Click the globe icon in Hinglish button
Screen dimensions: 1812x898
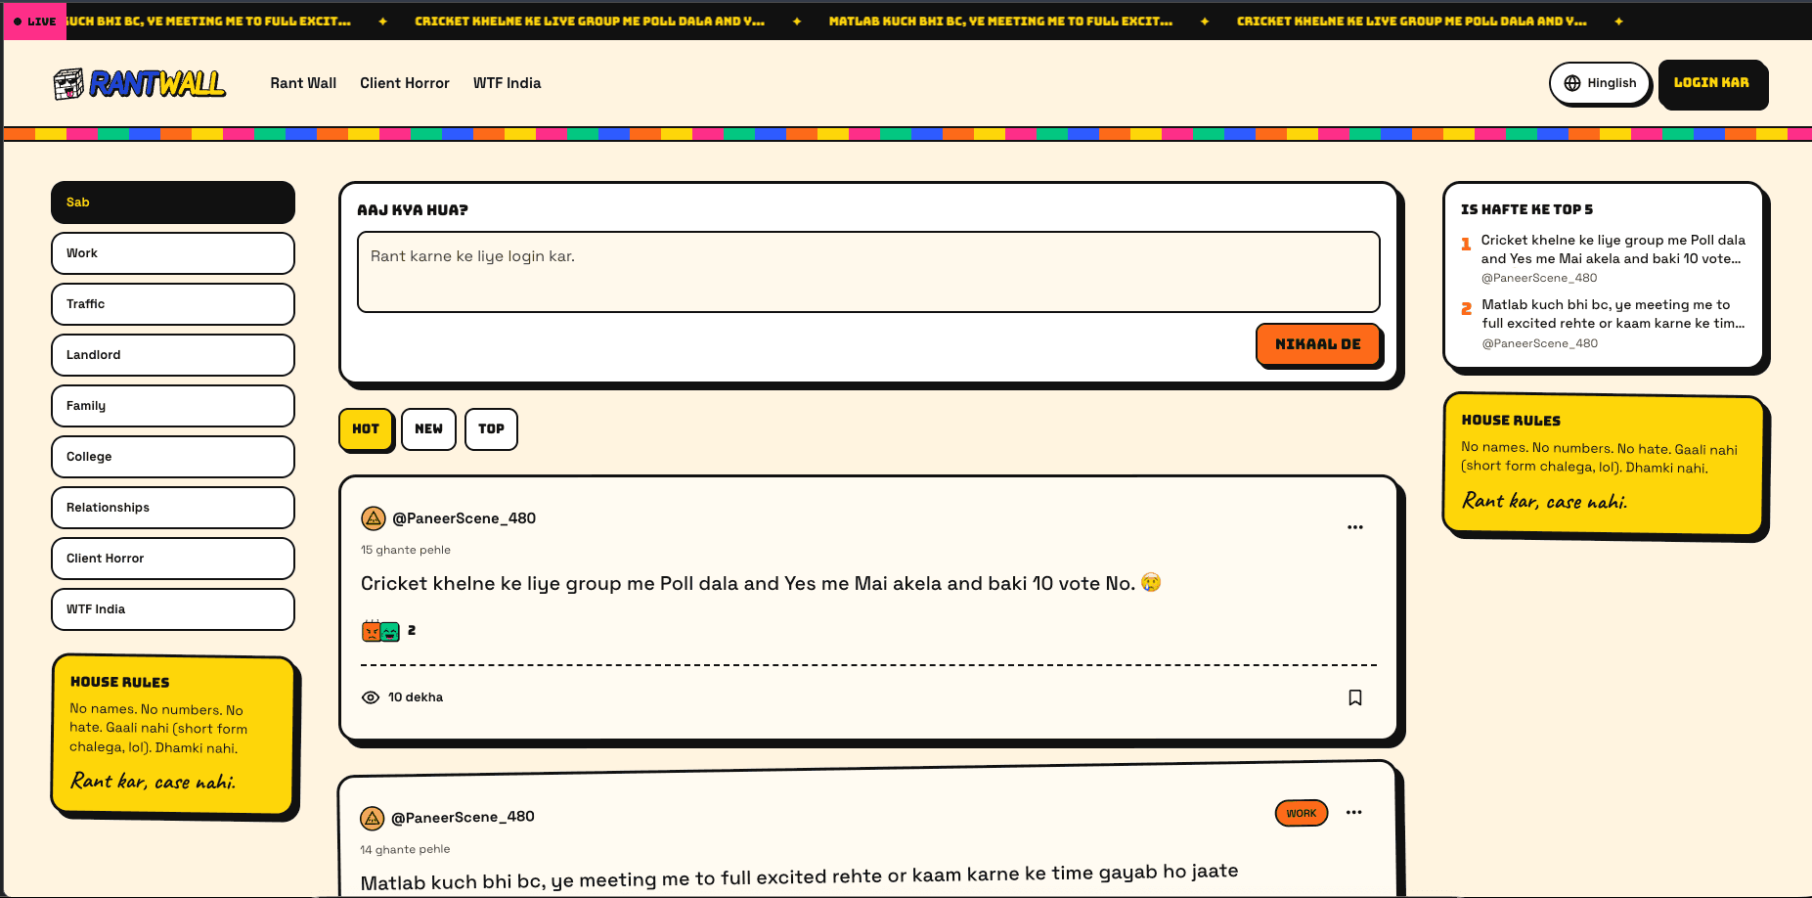1572,83
